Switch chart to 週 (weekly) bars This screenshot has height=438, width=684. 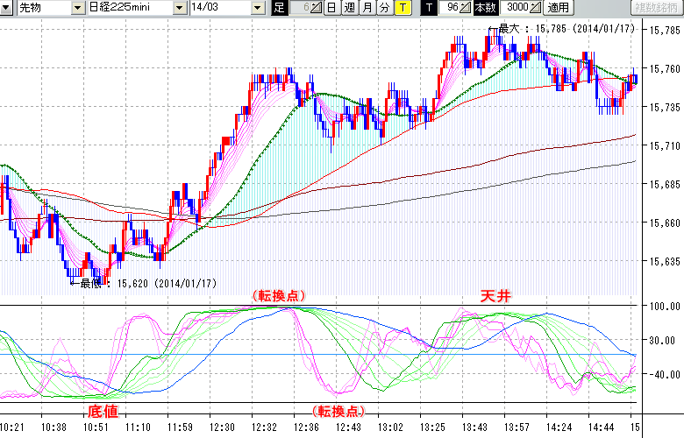(349, 8)
